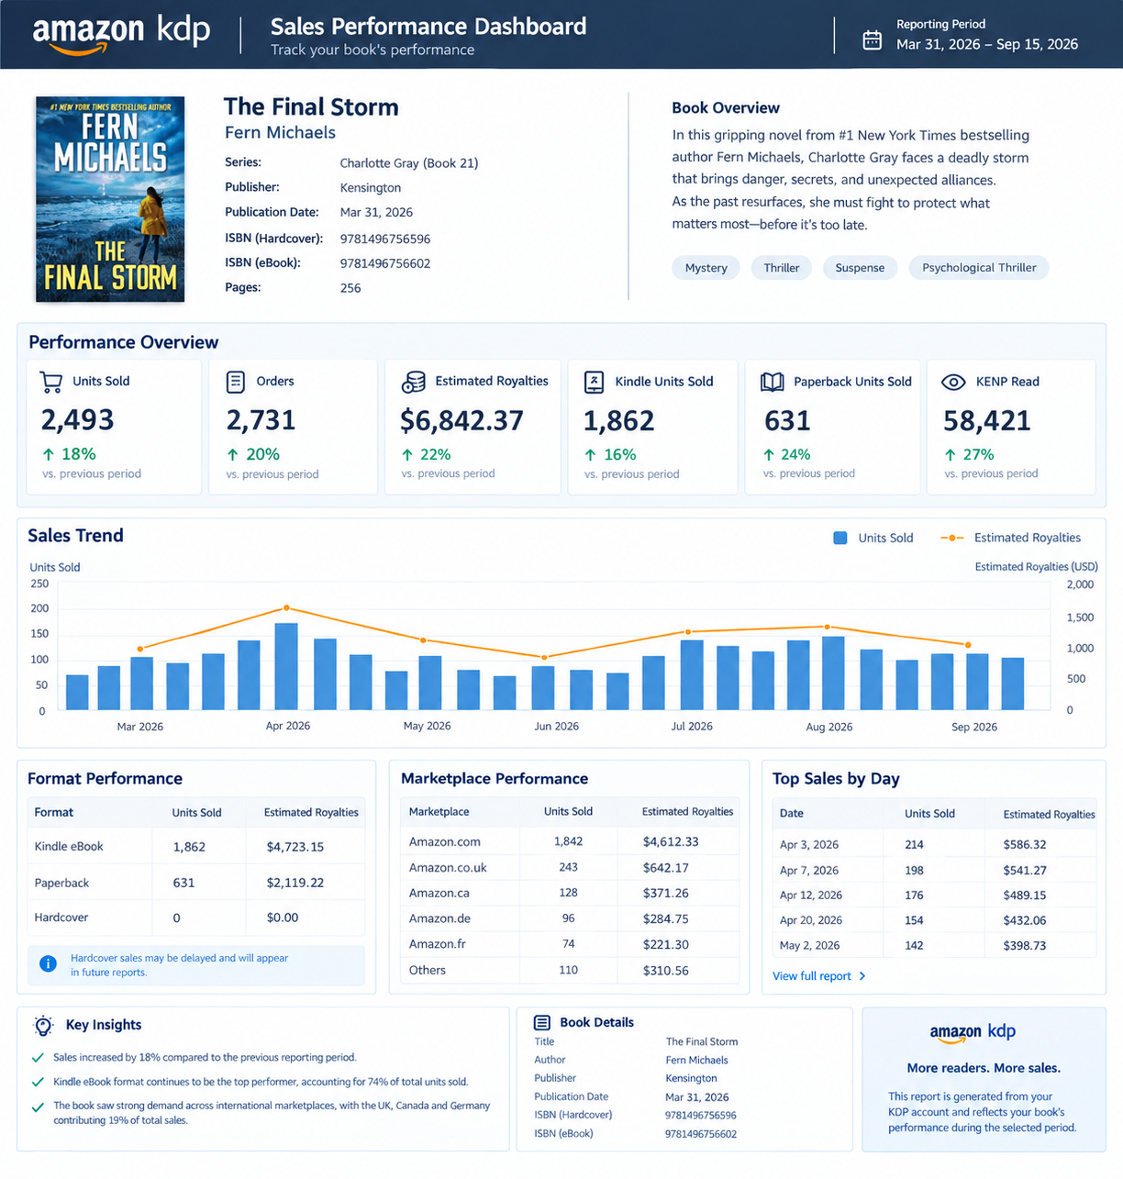Click checkmark beside Kindle eBook format insight
The width and height of the screenshot is (1123, 1179).
38,1082
